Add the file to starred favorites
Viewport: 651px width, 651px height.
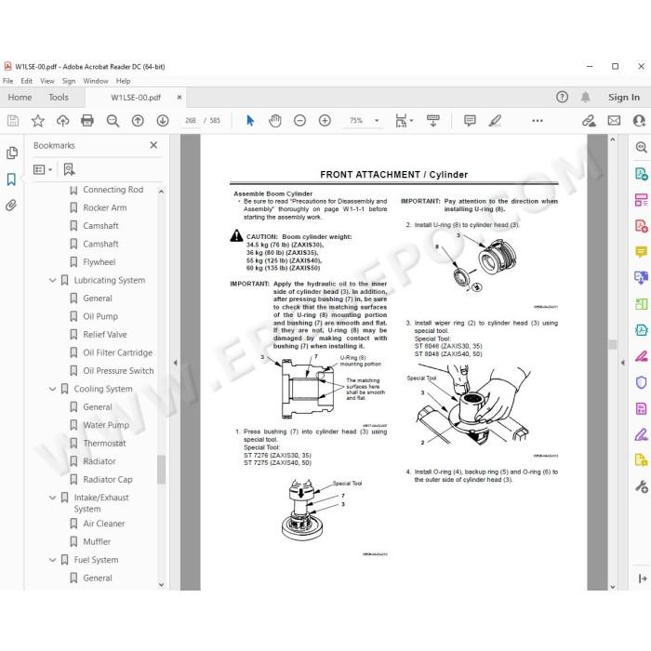tap(38, 121)
